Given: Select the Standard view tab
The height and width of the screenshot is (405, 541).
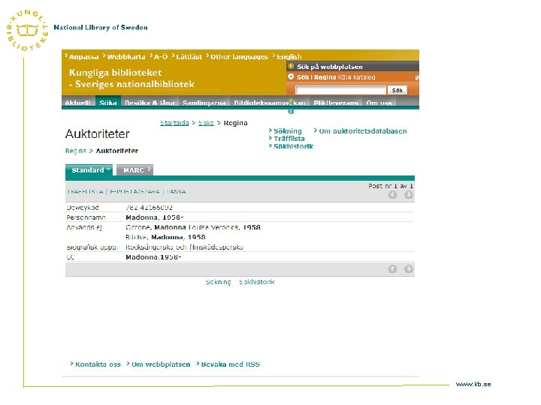Looking at the screenshot, I should [x=89, y=170].
